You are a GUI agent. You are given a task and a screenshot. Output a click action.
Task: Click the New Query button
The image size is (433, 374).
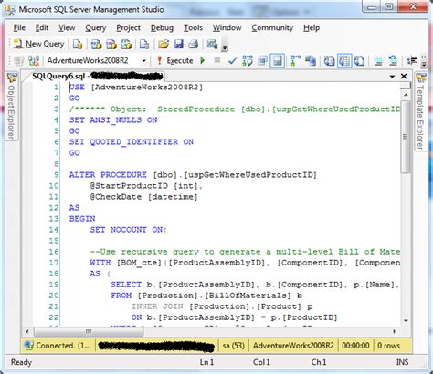coord(38,44)
